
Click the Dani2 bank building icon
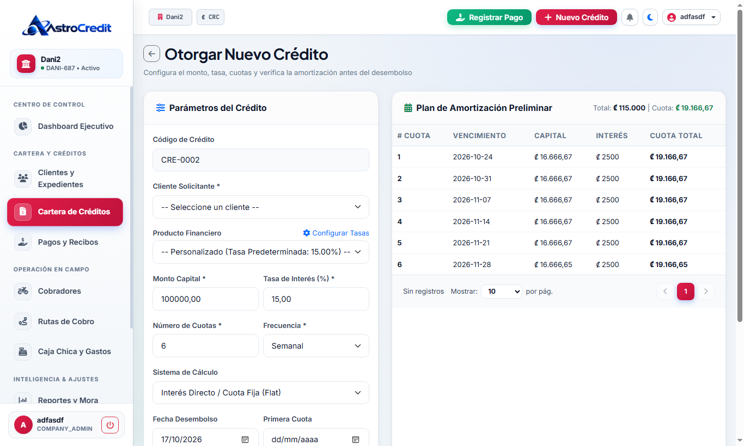(26, 64)
